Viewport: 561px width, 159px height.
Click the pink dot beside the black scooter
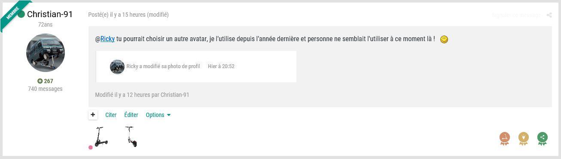pyautogui.click(x=91, y=147)
